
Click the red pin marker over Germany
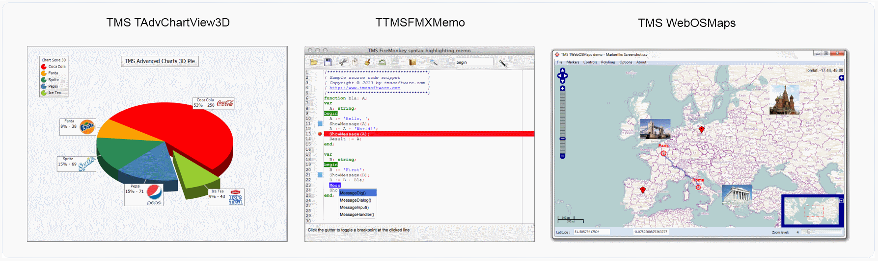point(702,130)
